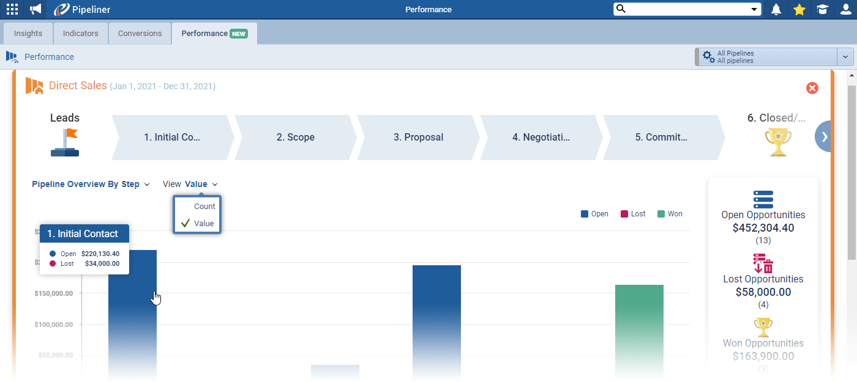
Task: Click the Won Opportunities summary link
Action: [763, 342]
